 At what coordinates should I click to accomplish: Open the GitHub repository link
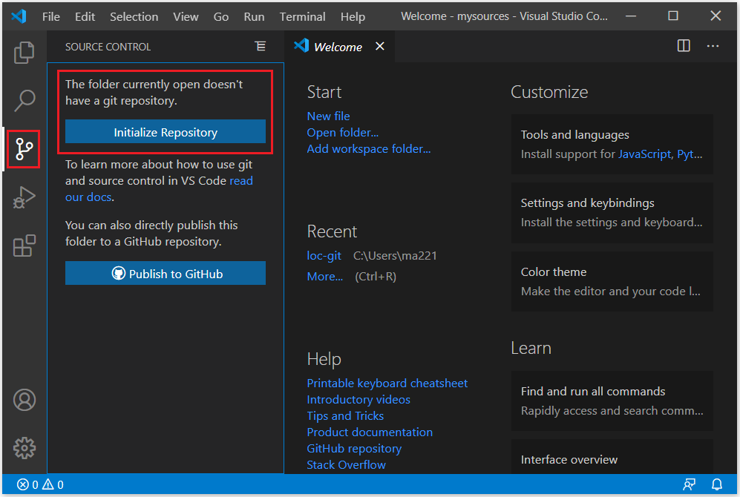click(x=354, y=449)
